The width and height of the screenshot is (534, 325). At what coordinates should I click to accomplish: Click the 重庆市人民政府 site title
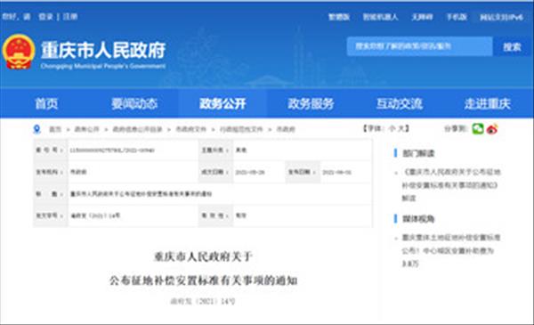[103, 50]
